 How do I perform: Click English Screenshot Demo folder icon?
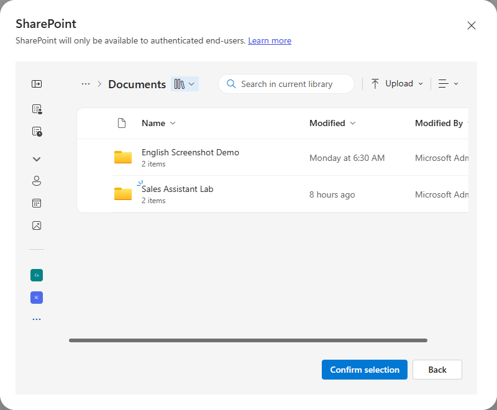[x=123, y=157]
